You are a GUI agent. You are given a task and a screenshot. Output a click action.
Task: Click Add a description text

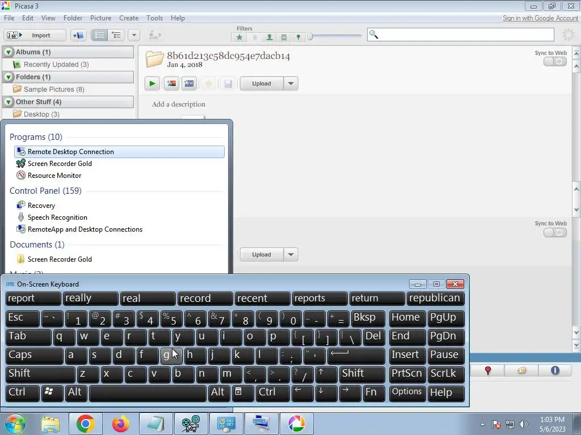point(178,104)
